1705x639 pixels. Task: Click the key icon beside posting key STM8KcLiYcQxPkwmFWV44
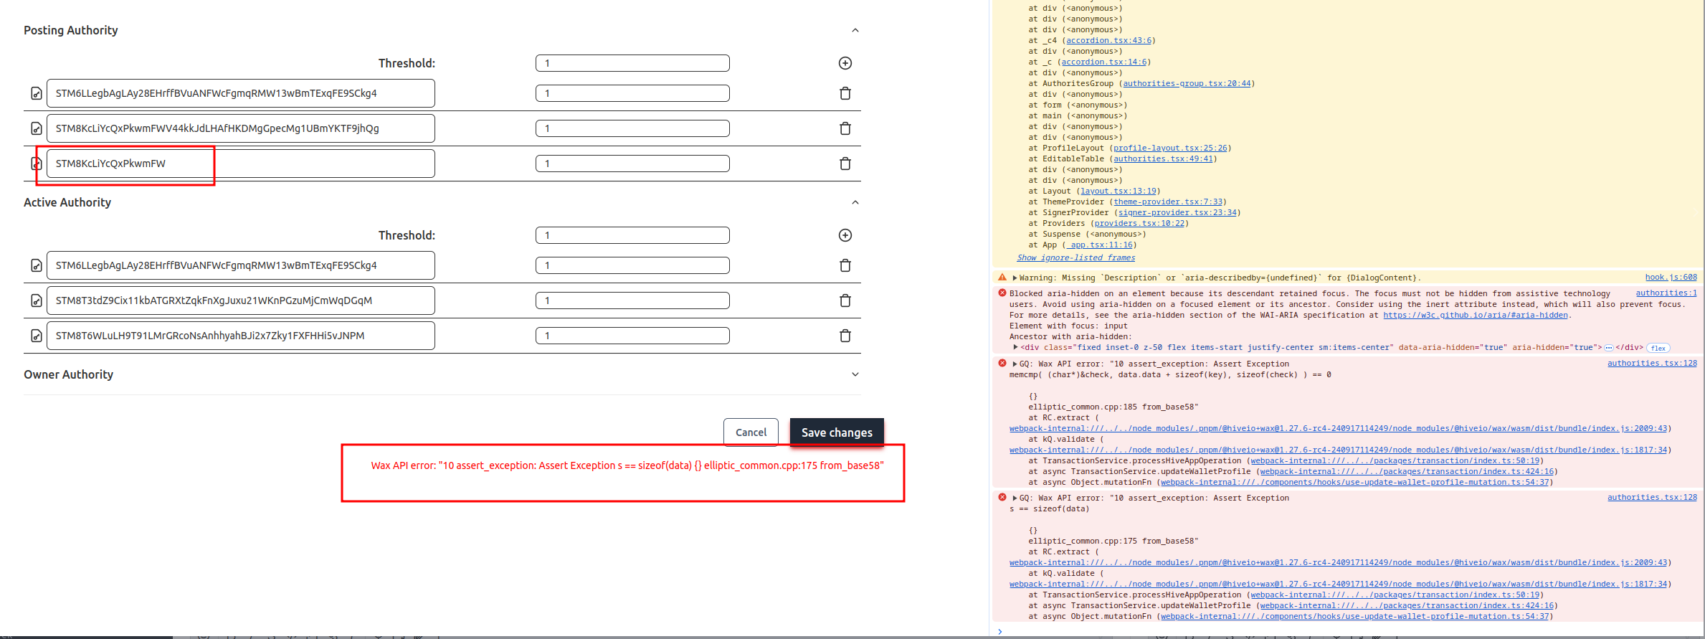click(36, 128)
